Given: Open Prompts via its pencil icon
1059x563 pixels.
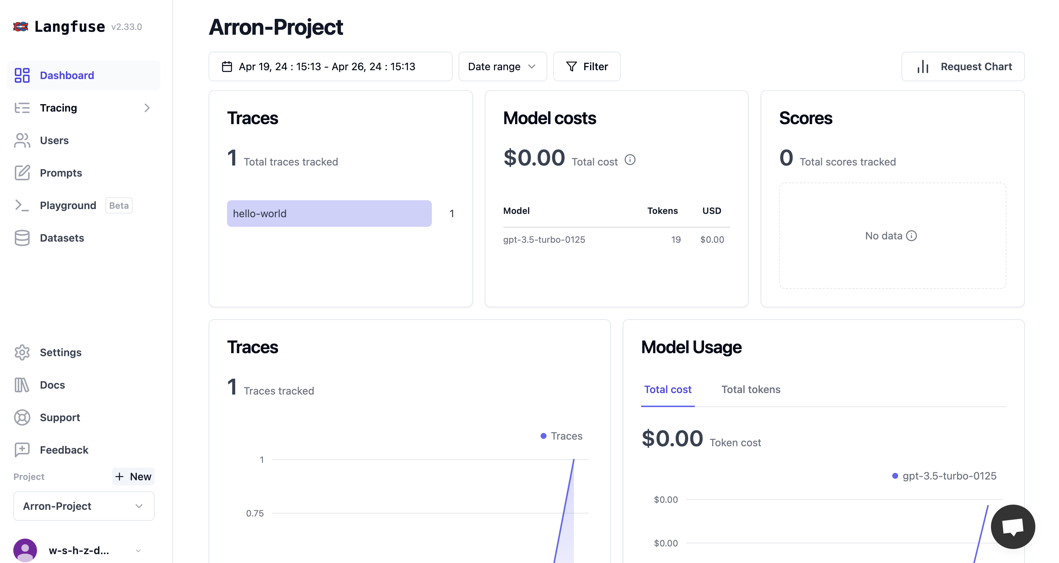Looking at the screenshot, I should (22, 173).
